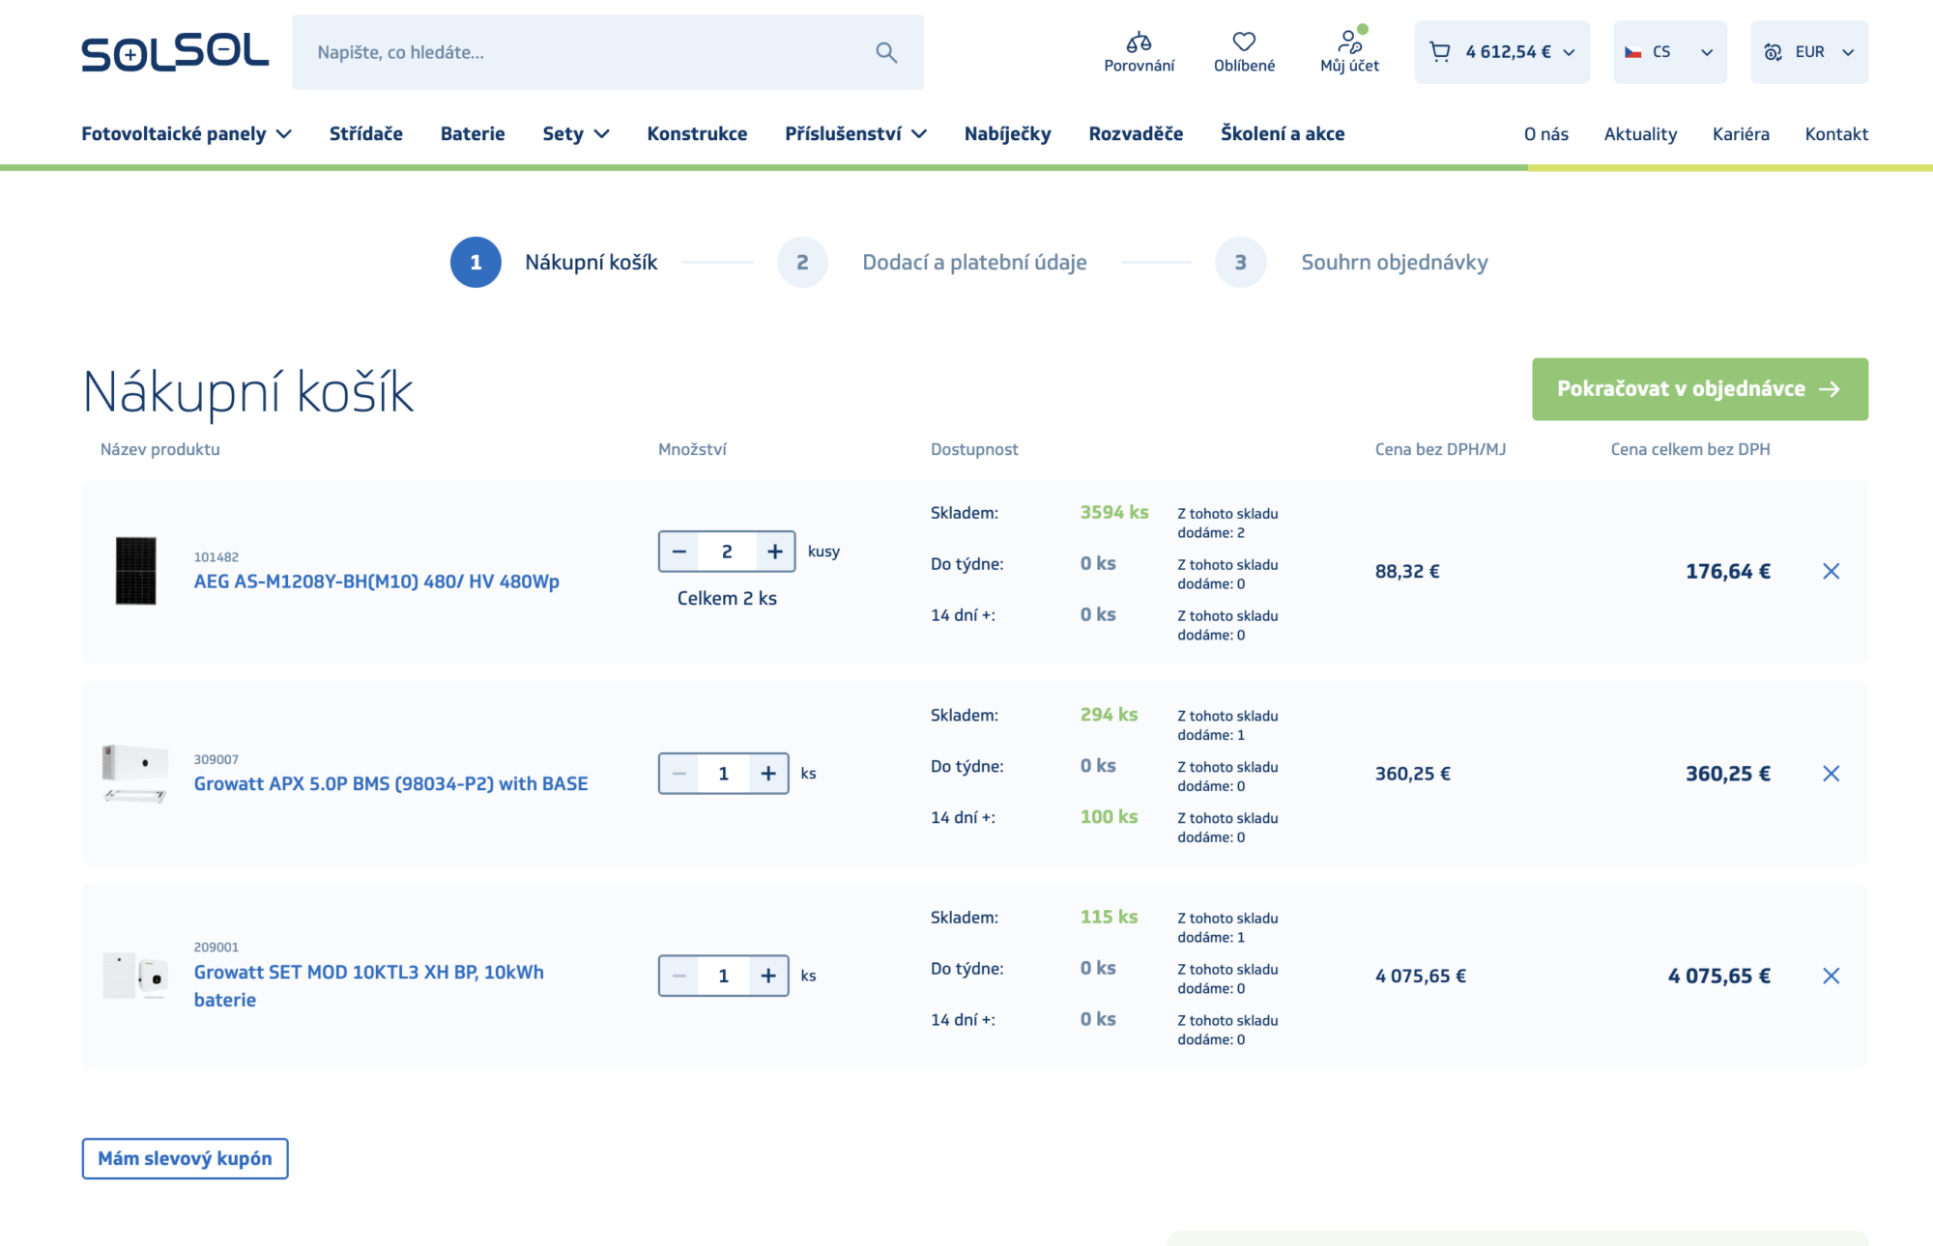Go to O nás page
1933x1246 pixels.
(x=1546, y=134)
